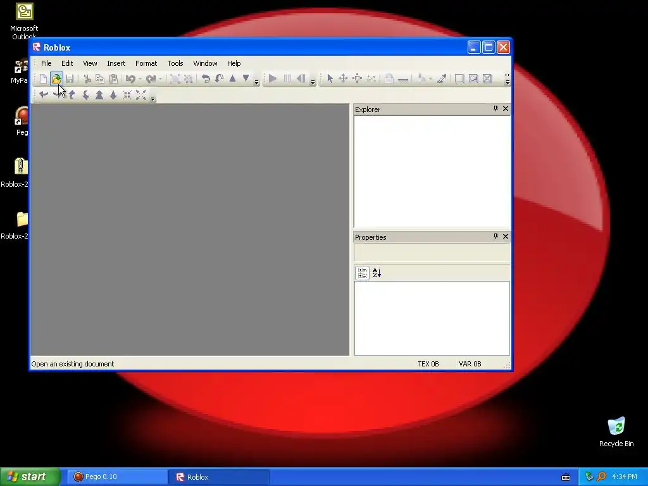The width and height of the screenshot is (648, 486).
Task: Click the Save floppy disk icon
Action: [x=70, y=78]
